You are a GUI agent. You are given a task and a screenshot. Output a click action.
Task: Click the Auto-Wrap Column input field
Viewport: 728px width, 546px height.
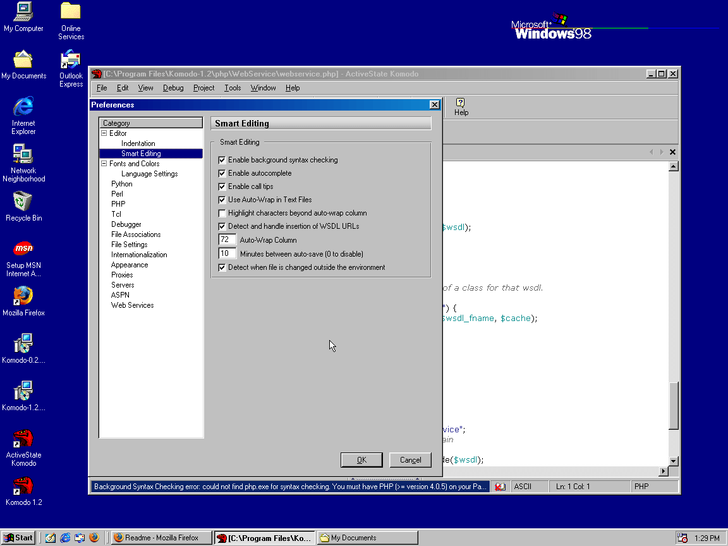pyautogui.click(x=227, y=240)
